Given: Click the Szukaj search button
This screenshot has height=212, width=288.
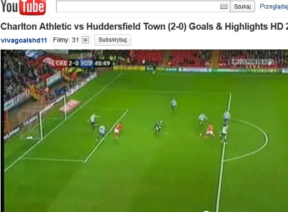Looking at the screenshot, I should point(242,6).
